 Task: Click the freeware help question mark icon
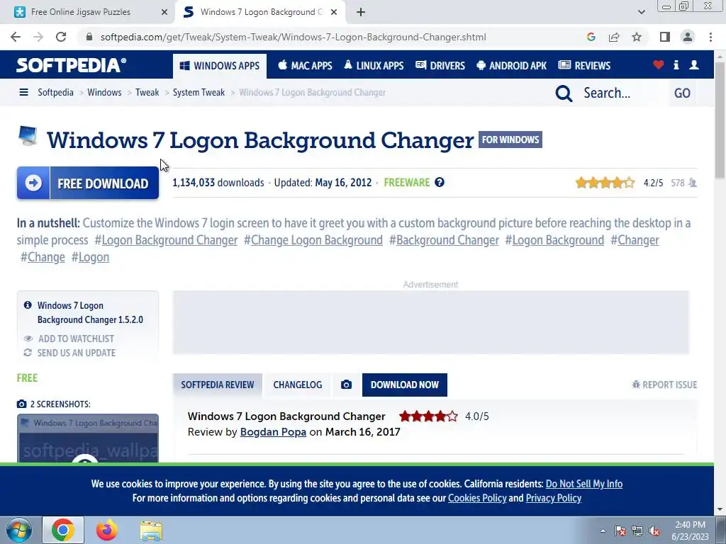(440, 182)
